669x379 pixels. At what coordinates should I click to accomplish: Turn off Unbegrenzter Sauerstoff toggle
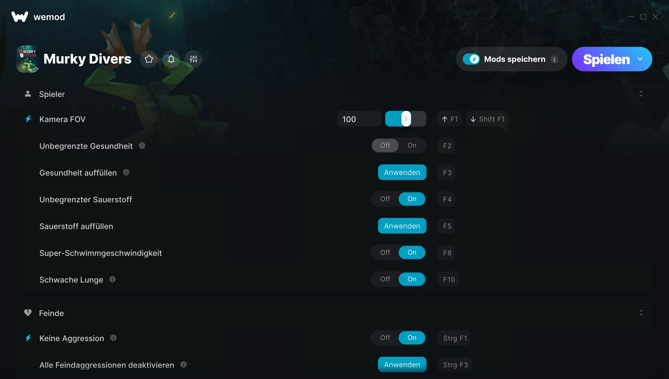click(x=385, y=199)
